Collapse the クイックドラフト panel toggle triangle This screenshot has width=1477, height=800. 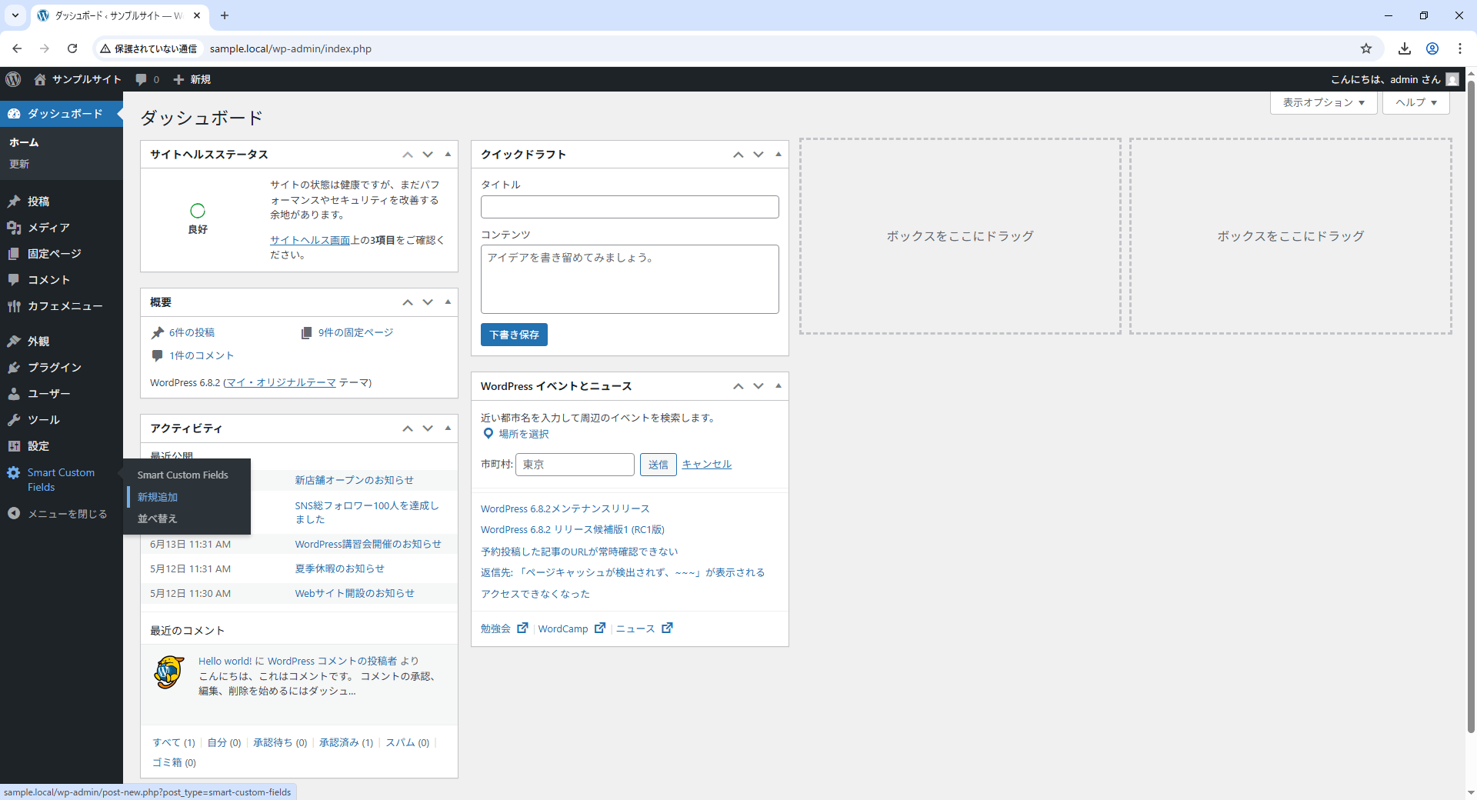(779, 155)
